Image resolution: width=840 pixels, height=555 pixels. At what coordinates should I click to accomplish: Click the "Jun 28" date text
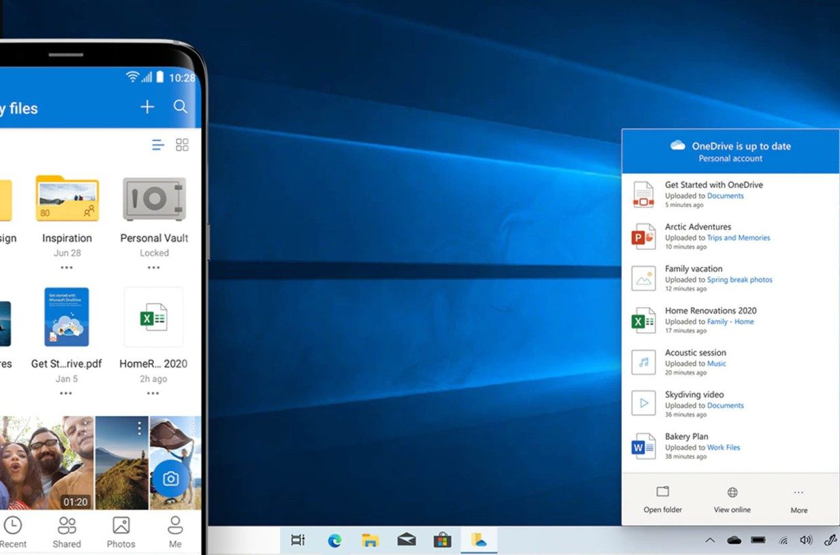(x=67, y=252)
